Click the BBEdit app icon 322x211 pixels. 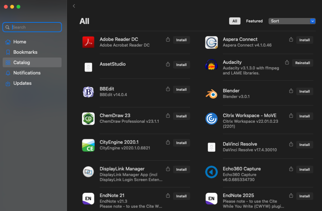pyautogui.click(x=88, y=92)
